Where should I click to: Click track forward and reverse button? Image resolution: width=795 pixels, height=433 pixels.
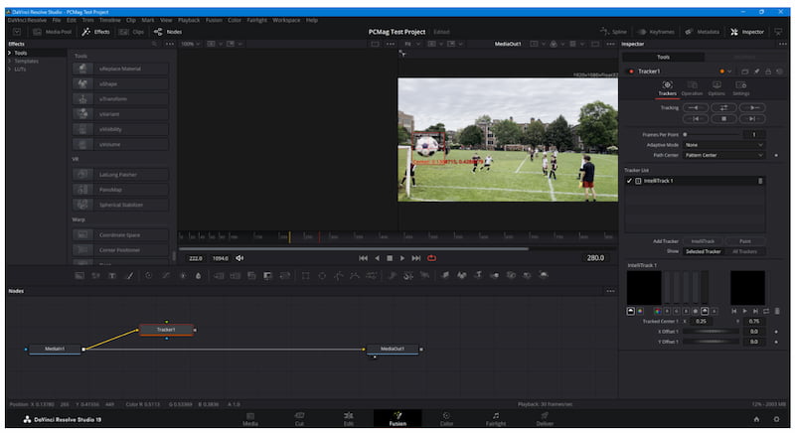tap(724, 108)
